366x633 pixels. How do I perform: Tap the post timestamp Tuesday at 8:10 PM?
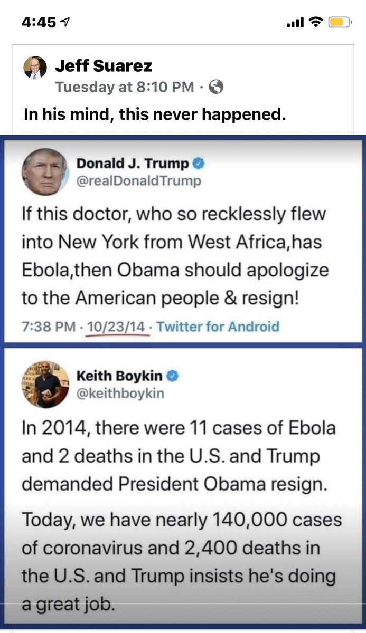[x=125, y=87]
